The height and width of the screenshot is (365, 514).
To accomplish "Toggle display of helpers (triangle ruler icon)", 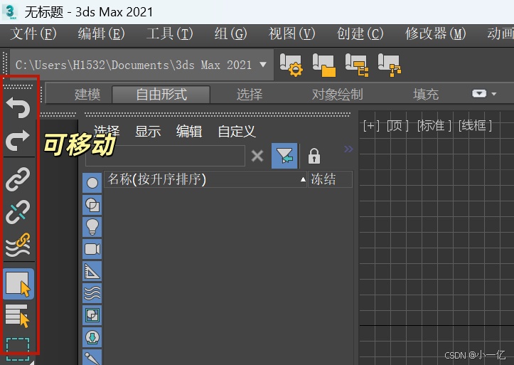I will (x=92, y=271).
